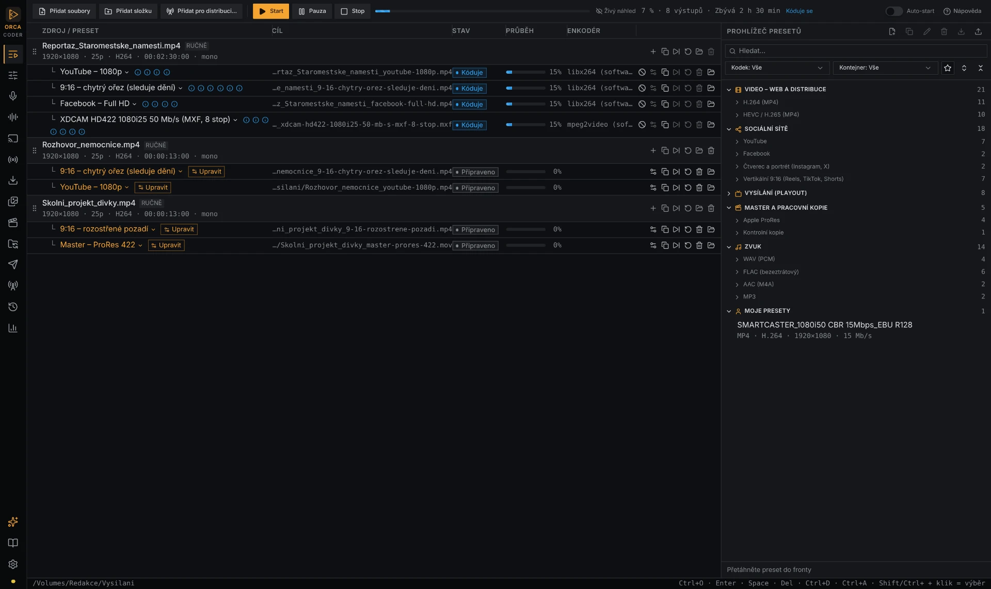
Task: Stop the encoding with Stop
Action: (x=353, y=11)
